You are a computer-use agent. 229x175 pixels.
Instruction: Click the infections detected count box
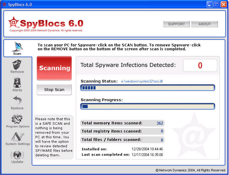pos(200,65)
